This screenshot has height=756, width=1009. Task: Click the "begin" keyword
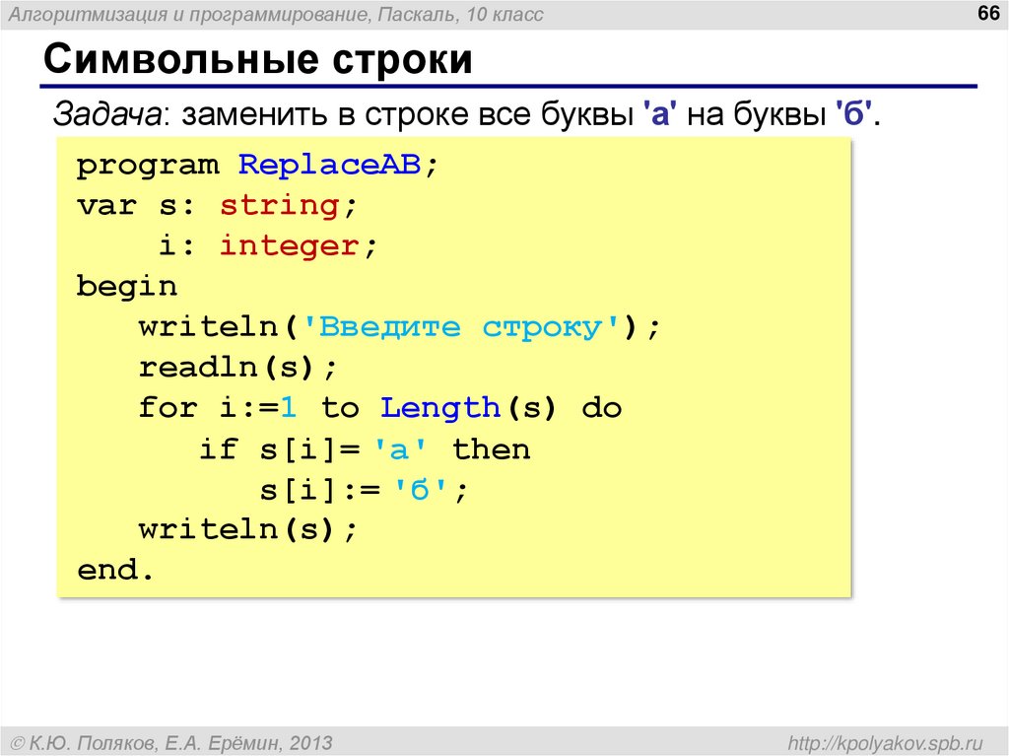point(127,287)
